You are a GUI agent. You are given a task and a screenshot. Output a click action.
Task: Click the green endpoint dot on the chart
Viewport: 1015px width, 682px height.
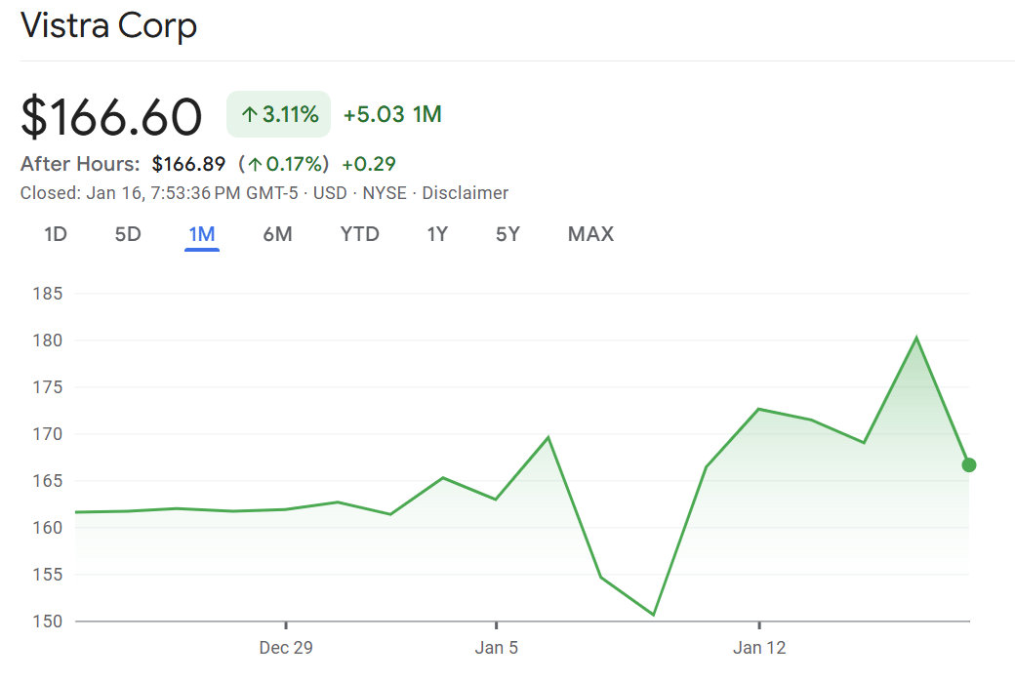point(968,465)
